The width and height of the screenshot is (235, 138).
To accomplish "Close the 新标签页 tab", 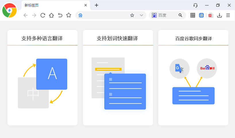I will click(x=86, y=5).
